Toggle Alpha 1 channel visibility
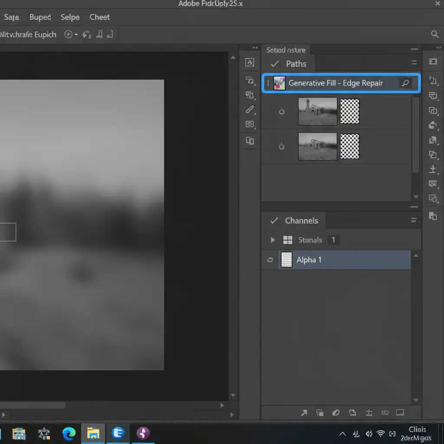This screenshot has height=444, width=444. (x=270, y=260)
